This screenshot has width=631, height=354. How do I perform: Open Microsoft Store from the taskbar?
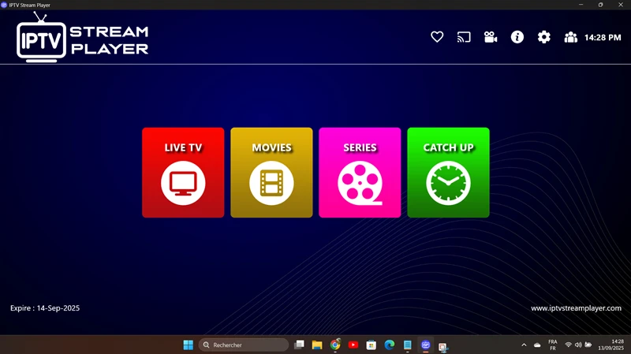371,345
